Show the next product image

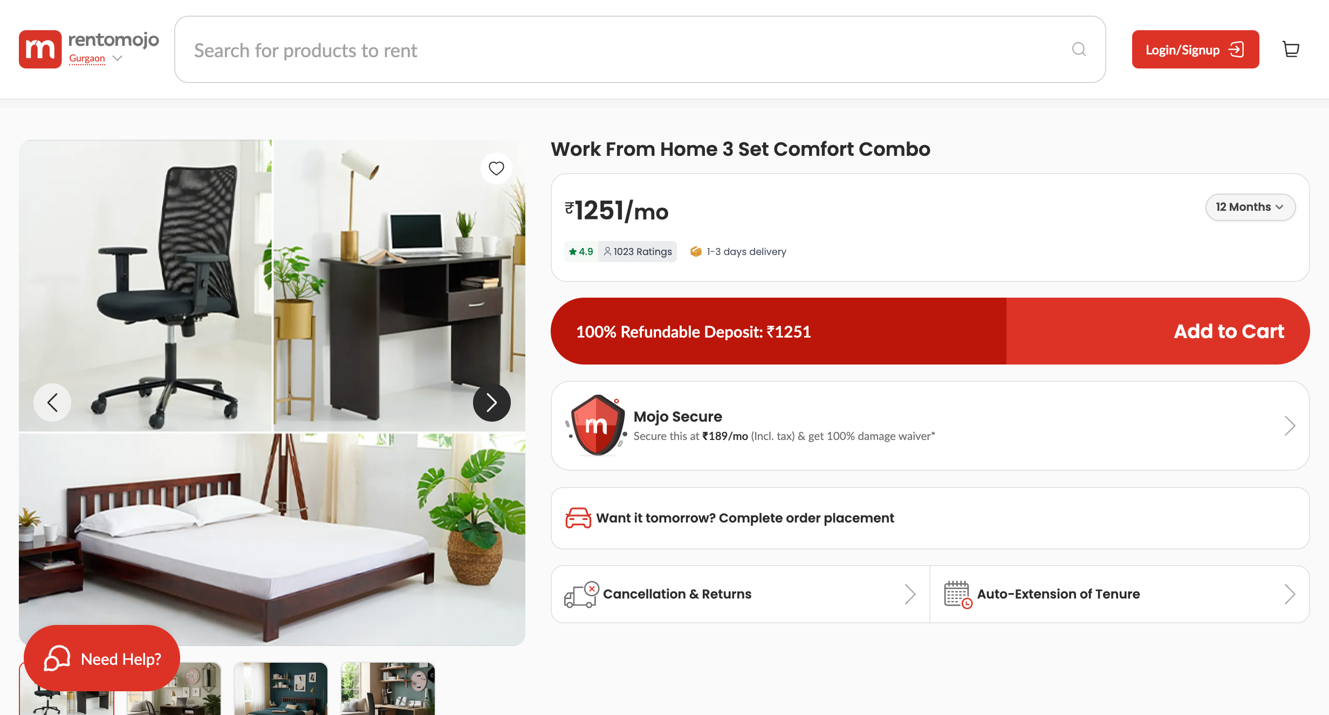point(491,402)
